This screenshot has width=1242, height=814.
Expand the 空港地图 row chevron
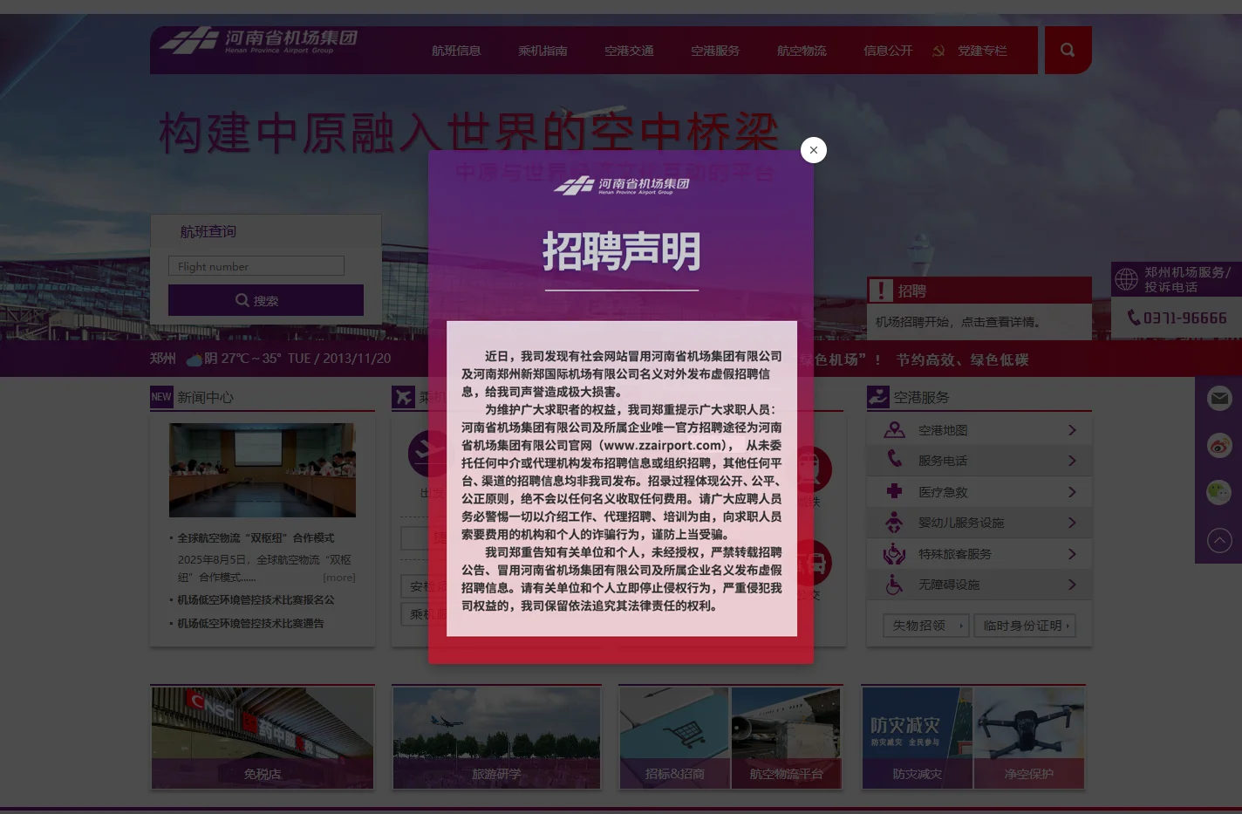pos(1072,430)
